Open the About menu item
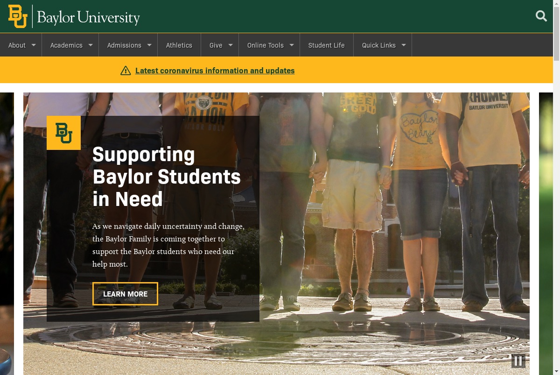 (x=17, y=45)
